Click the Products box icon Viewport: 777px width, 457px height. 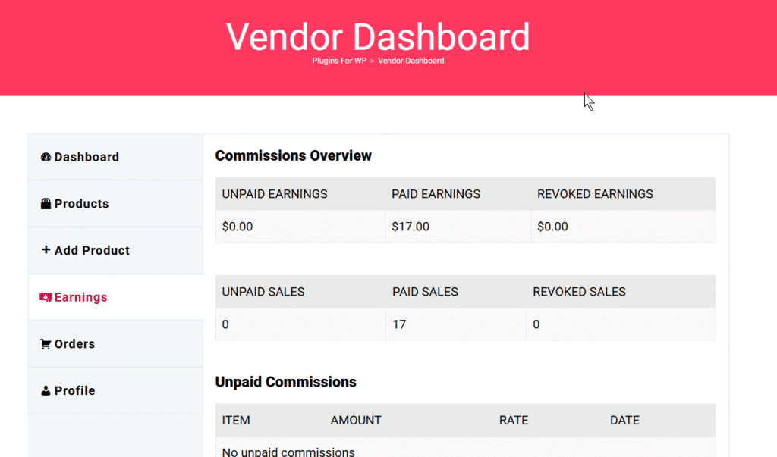47,203
